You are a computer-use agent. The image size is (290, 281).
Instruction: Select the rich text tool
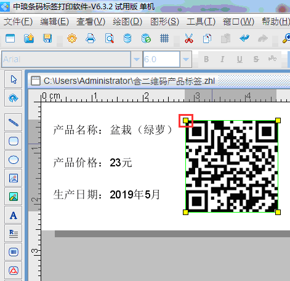click(x=14, y=234)
